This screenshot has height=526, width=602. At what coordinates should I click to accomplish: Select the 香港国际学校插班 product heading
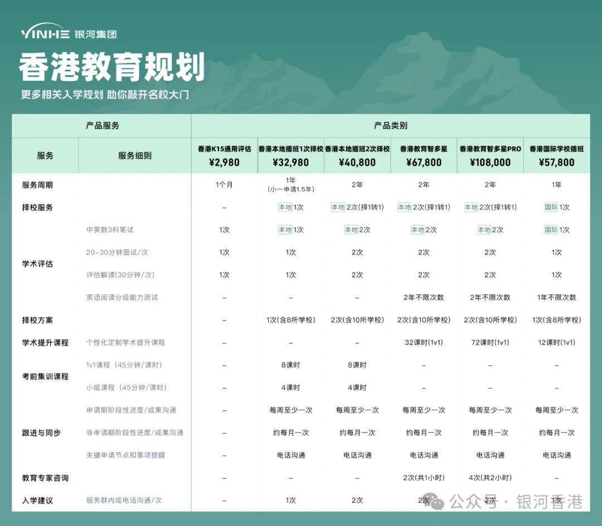tap(556, 149)
